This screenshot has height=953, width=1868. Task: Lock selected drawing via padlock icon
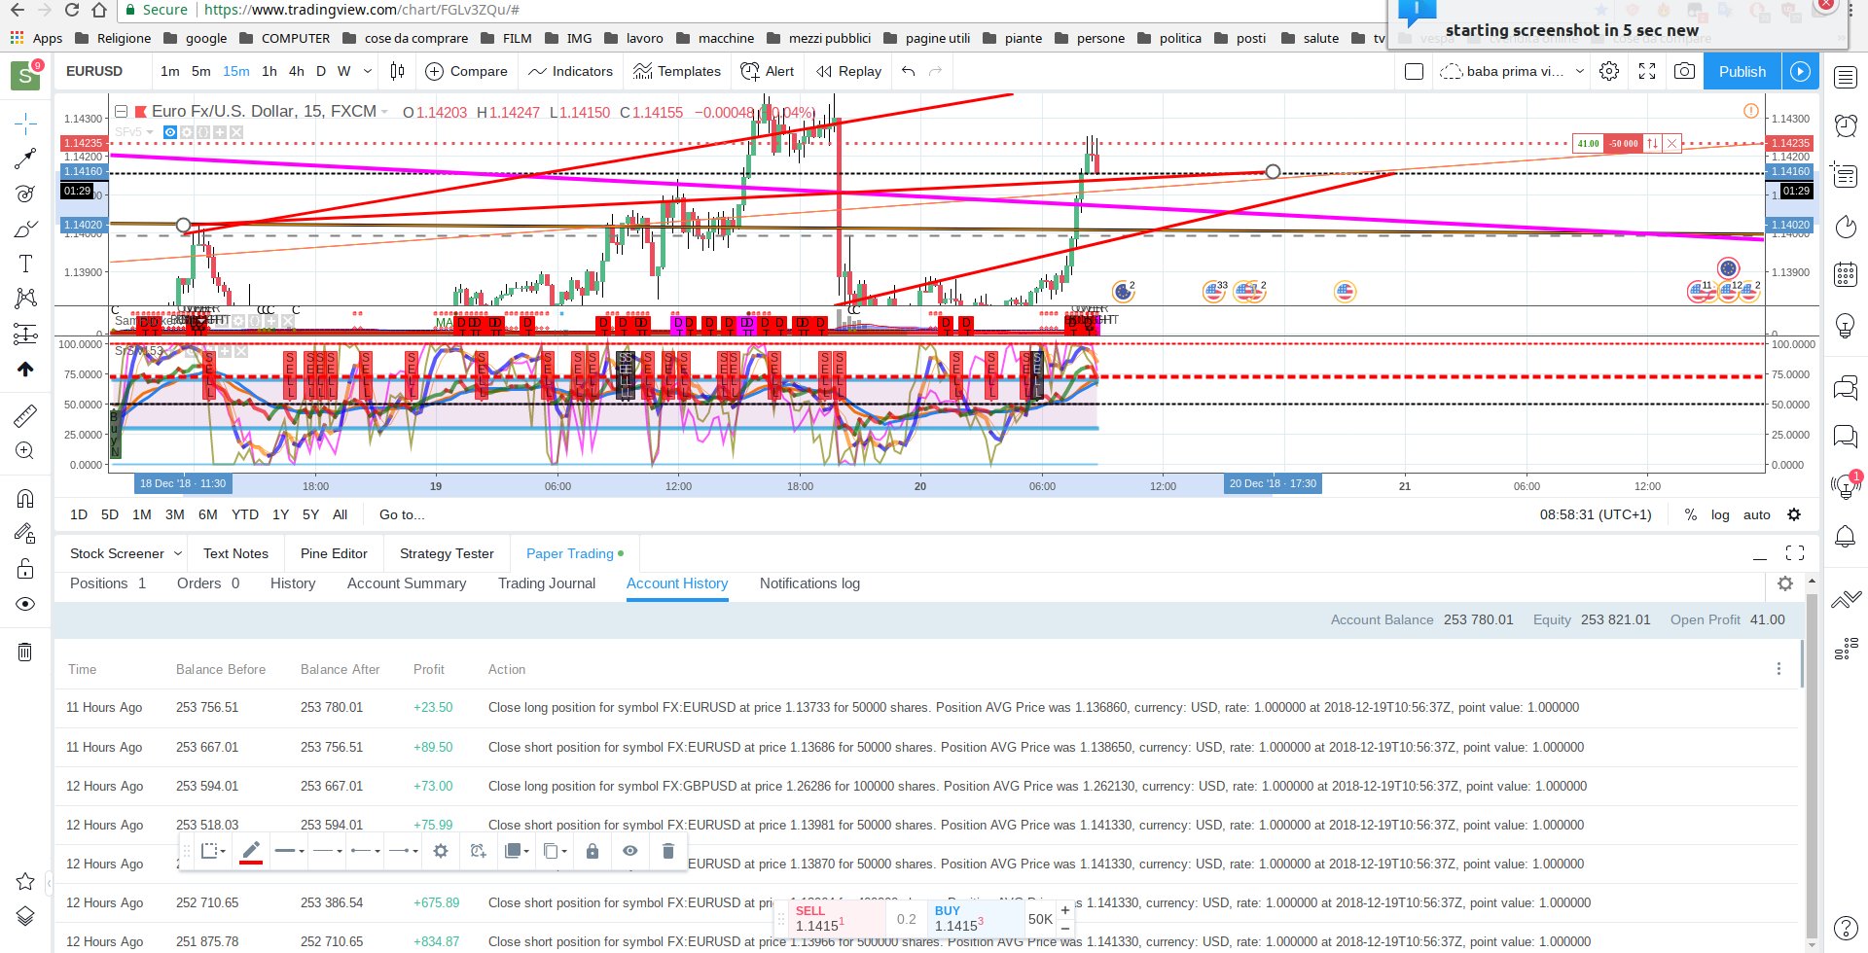point(593,851)
